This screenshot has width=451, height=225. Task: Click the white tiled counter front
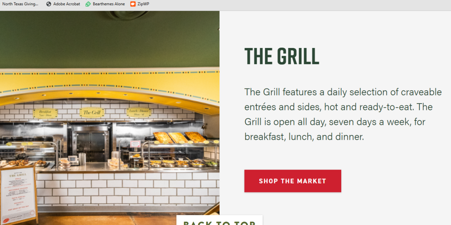128,189
